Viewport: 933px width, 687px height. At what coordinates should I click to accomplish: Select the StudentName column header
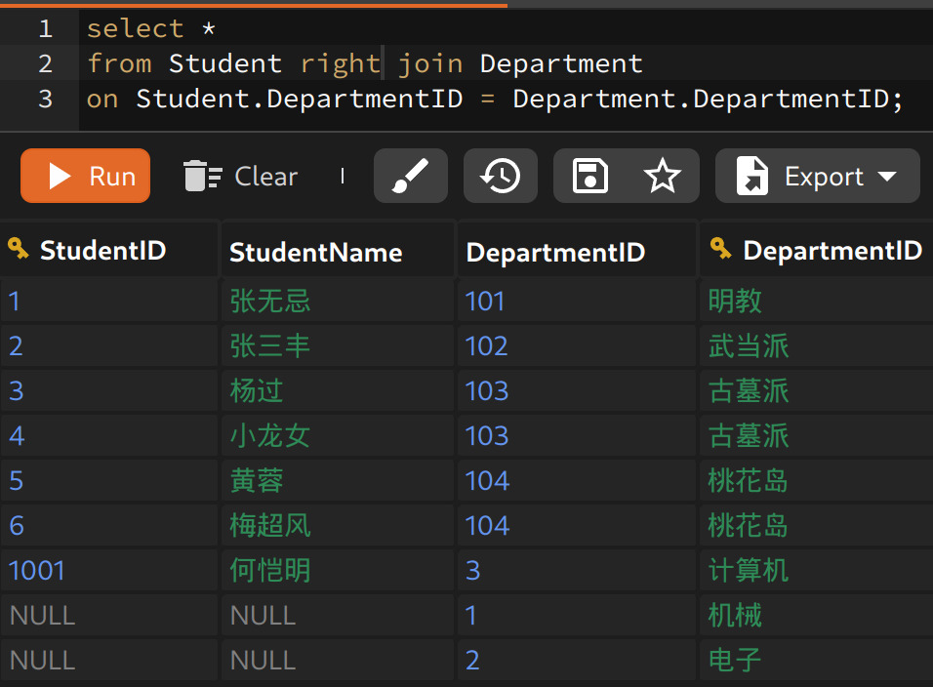(x=315, y=252)
